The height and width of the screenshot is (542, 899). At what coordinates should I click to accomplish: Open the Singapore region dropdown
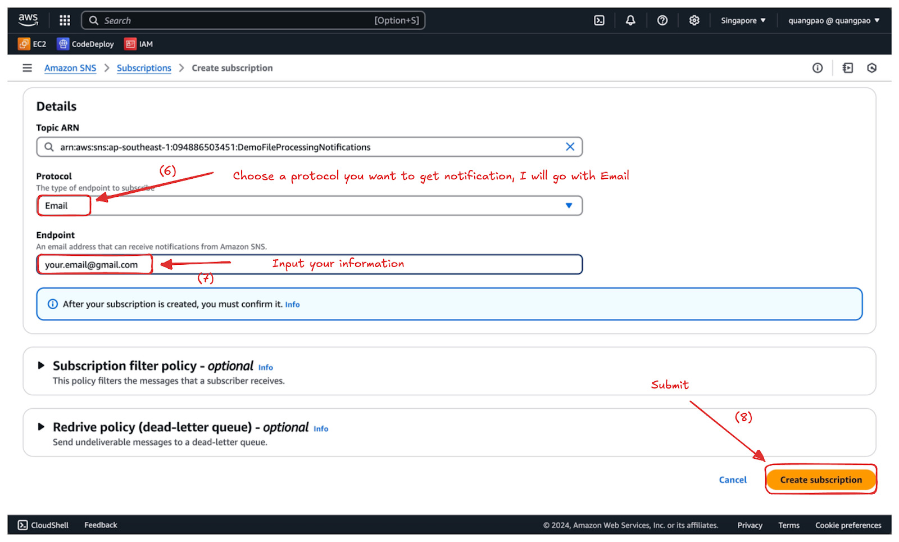coord(743,20)
